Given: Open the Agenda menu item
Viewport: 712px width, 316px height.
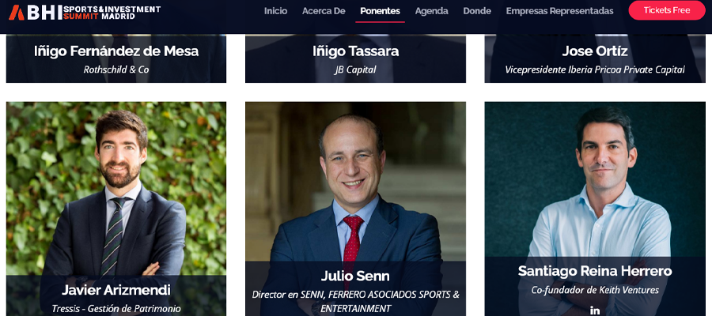Looking at the screenshot, I should (431, 11).
